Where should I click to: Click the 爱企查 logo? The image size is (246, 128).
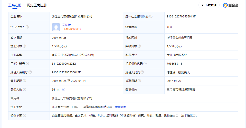click(x=231, y=5)
